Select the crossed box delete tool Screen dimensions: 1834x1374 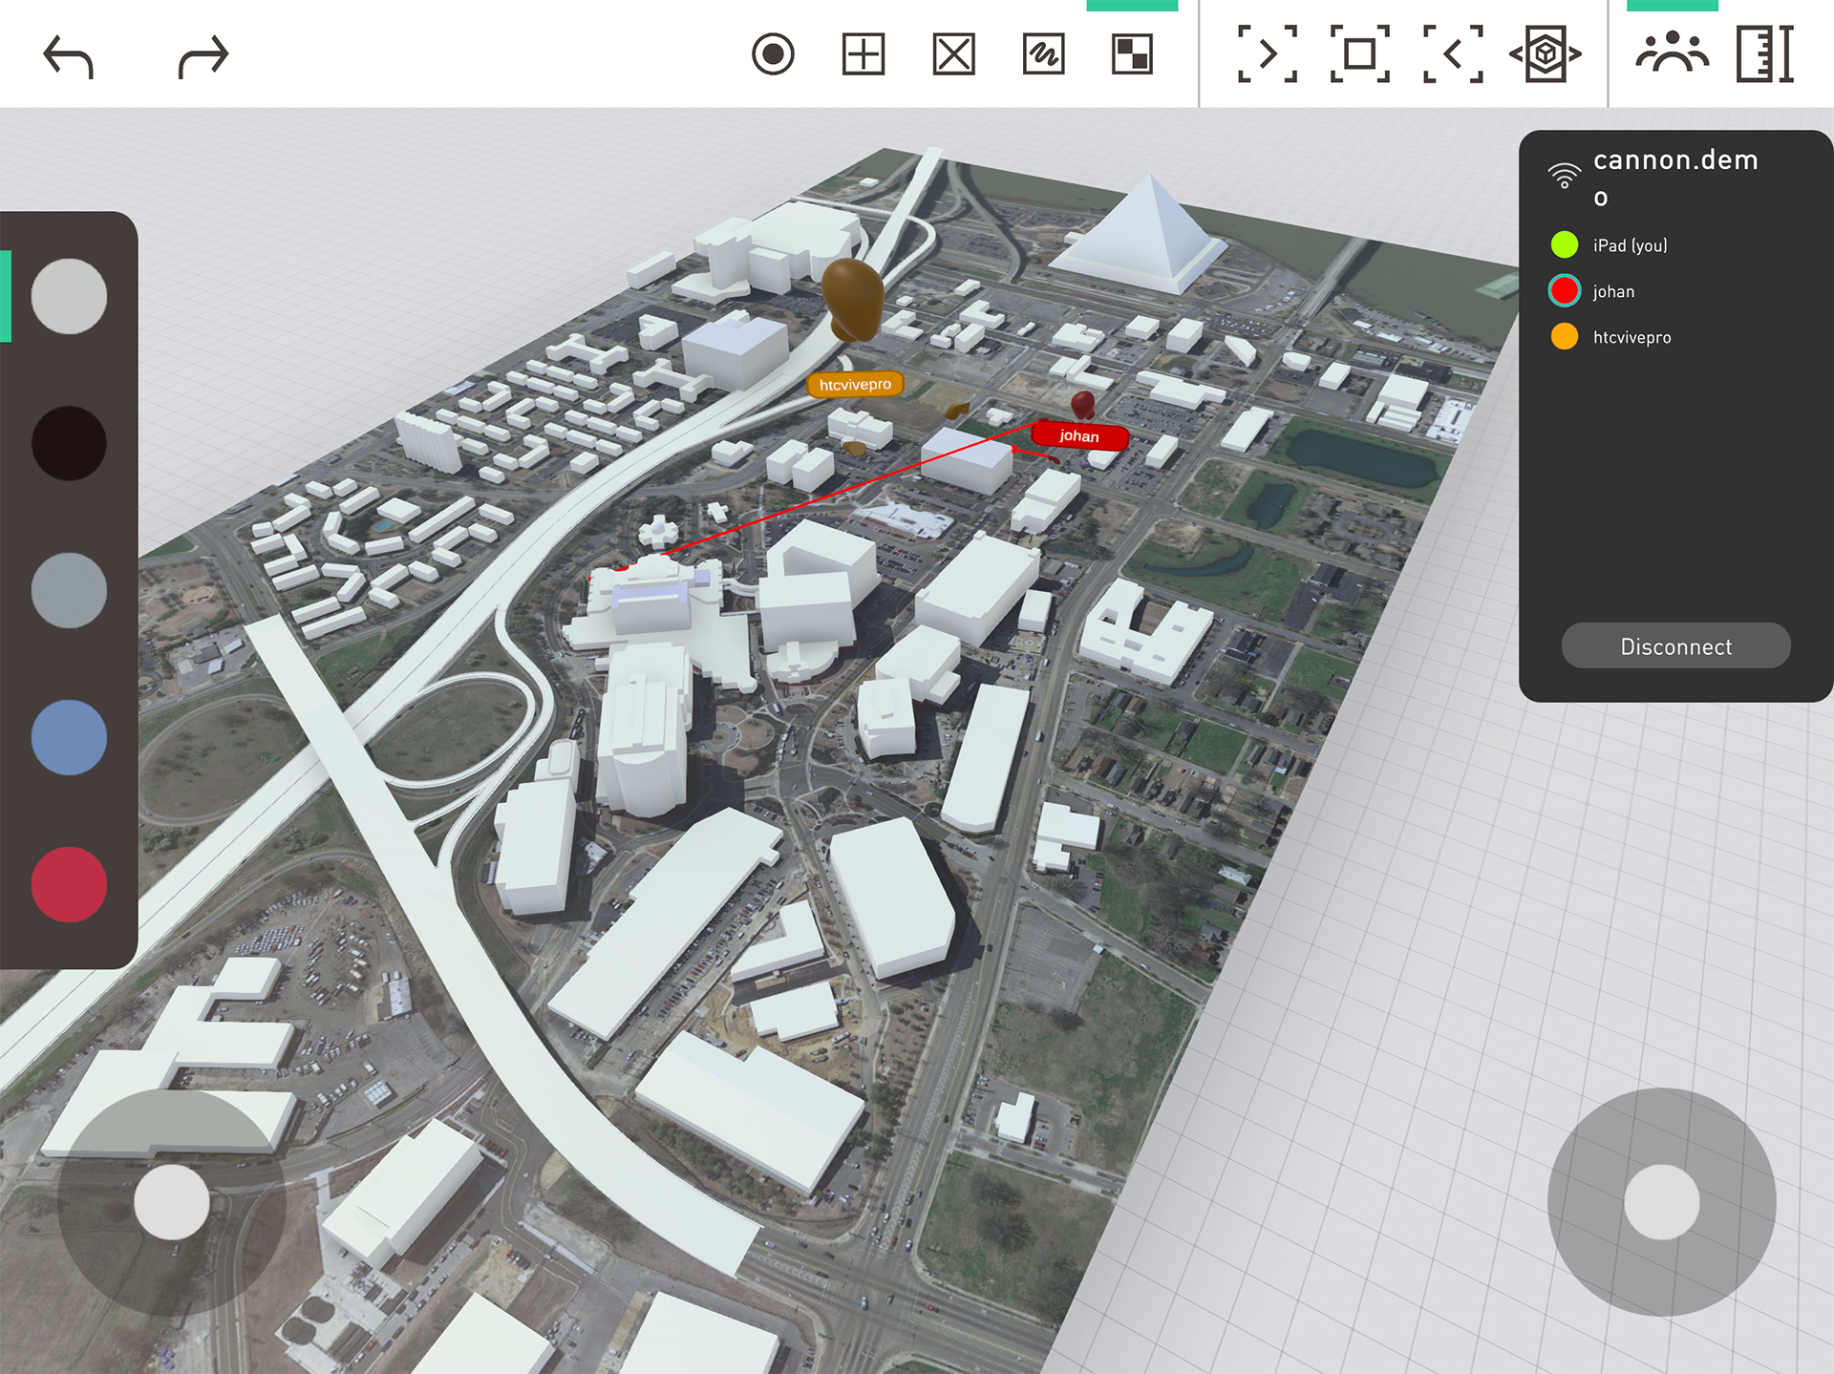pyautogui.click(x=953, y=54)
